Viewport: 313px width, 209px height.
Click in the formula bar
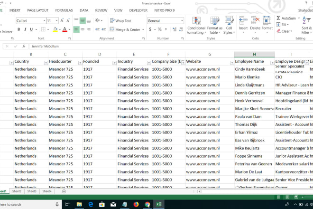[171, 46]
